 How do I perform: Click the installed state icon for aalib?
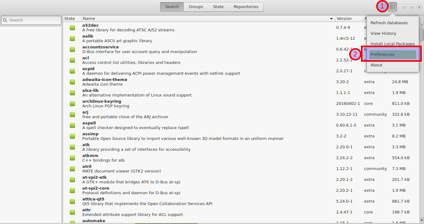click(72, 38)
